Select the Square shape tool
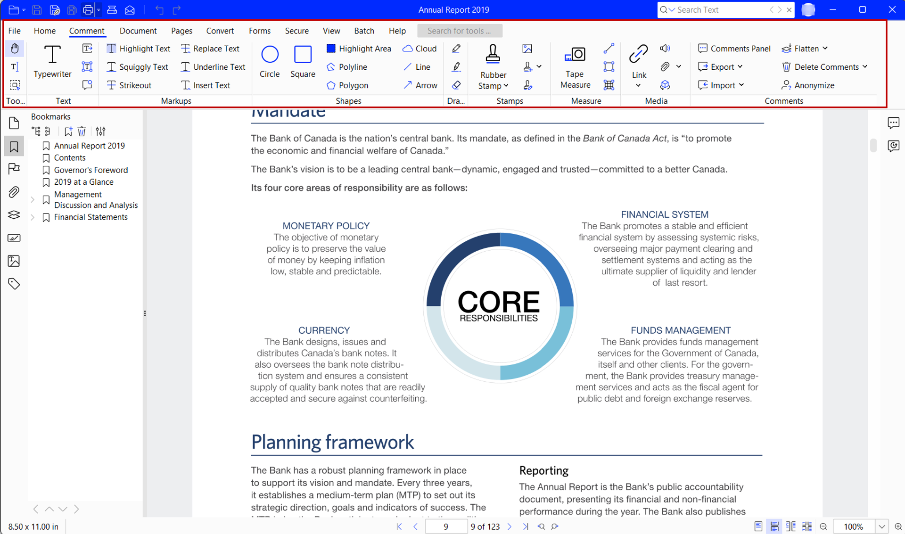Screen dimensions: 905x534 tap(303, 62)
